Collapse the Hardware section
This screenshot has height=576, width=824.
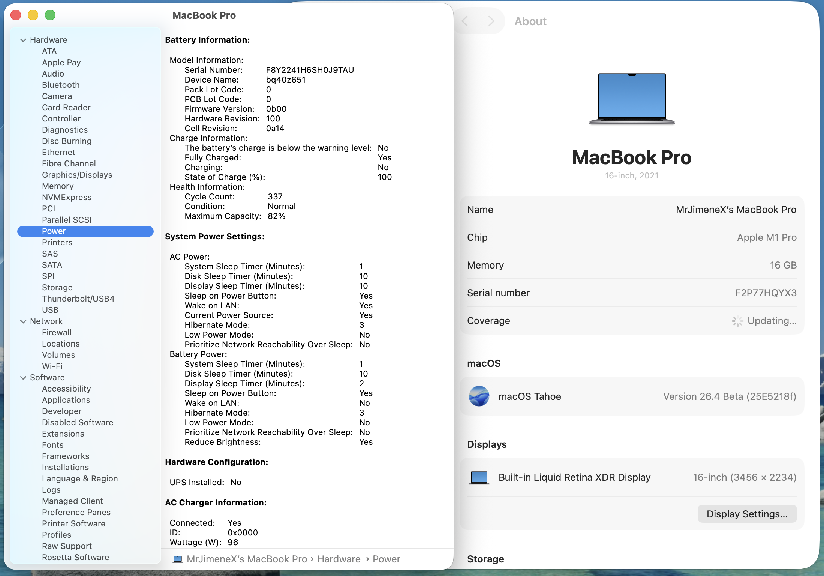(x=23, y=40)
